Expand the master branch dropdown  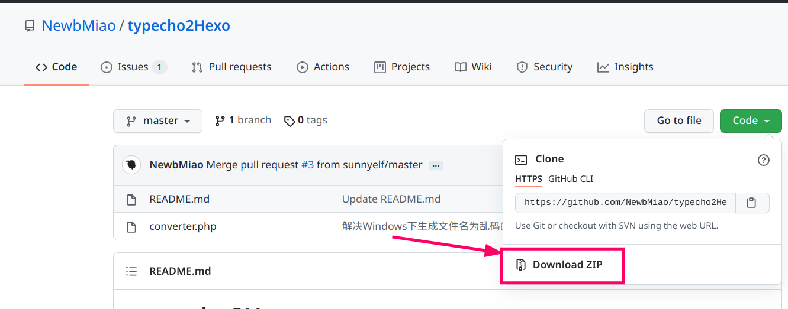click(x=157, y=121)
